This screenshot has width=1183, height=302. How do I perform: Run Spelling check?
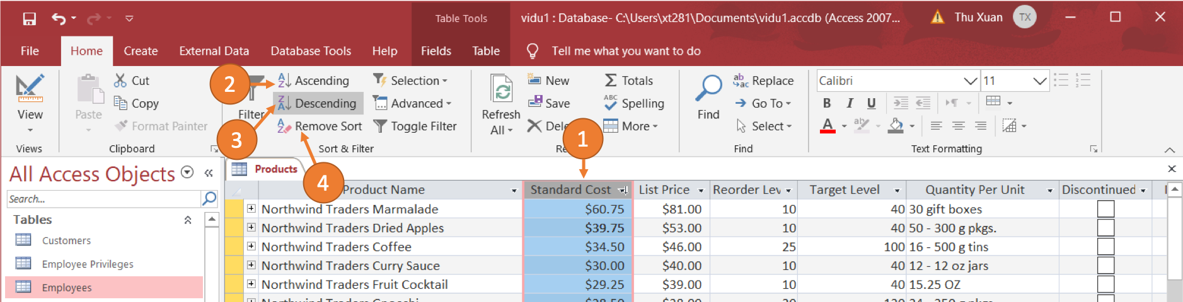pos(633,103)
